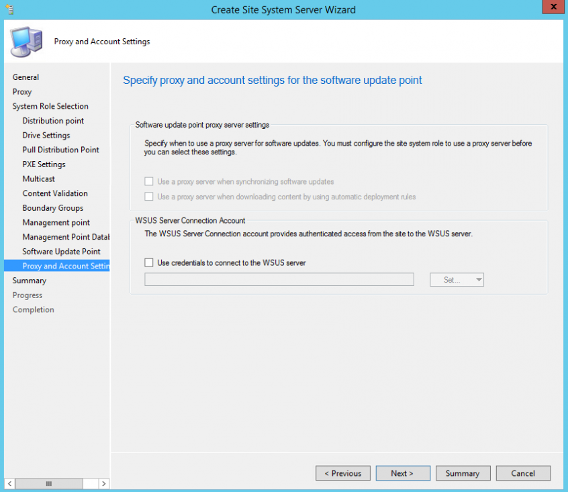This screenshot has height=492, width=568.
Task: Cancel the Create Site System Server Wizard
Action: point(523,473)
